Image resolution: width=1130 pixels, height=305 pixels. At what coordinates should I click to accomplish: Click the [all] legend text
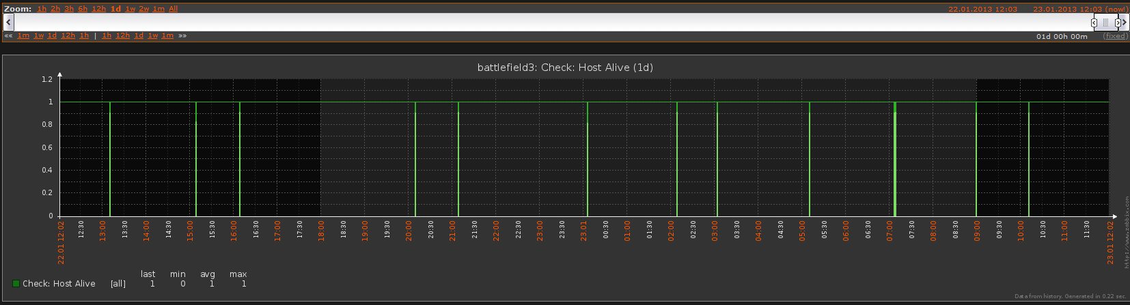click(x=118, y=284)
